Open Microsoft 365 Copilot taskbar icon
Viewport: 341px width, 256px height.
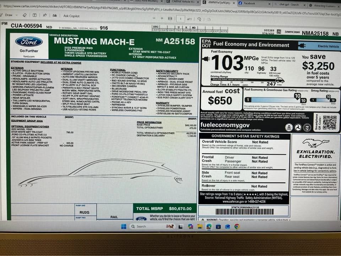(x=190, y=226)
